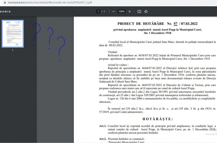Click the Având în vedere : text

(x=118, y=65)
